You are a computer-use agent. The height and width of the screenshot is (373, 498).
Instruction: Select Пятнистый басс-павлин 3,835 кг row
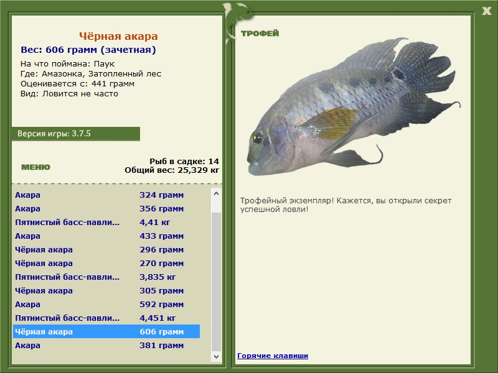pos(106,277)
